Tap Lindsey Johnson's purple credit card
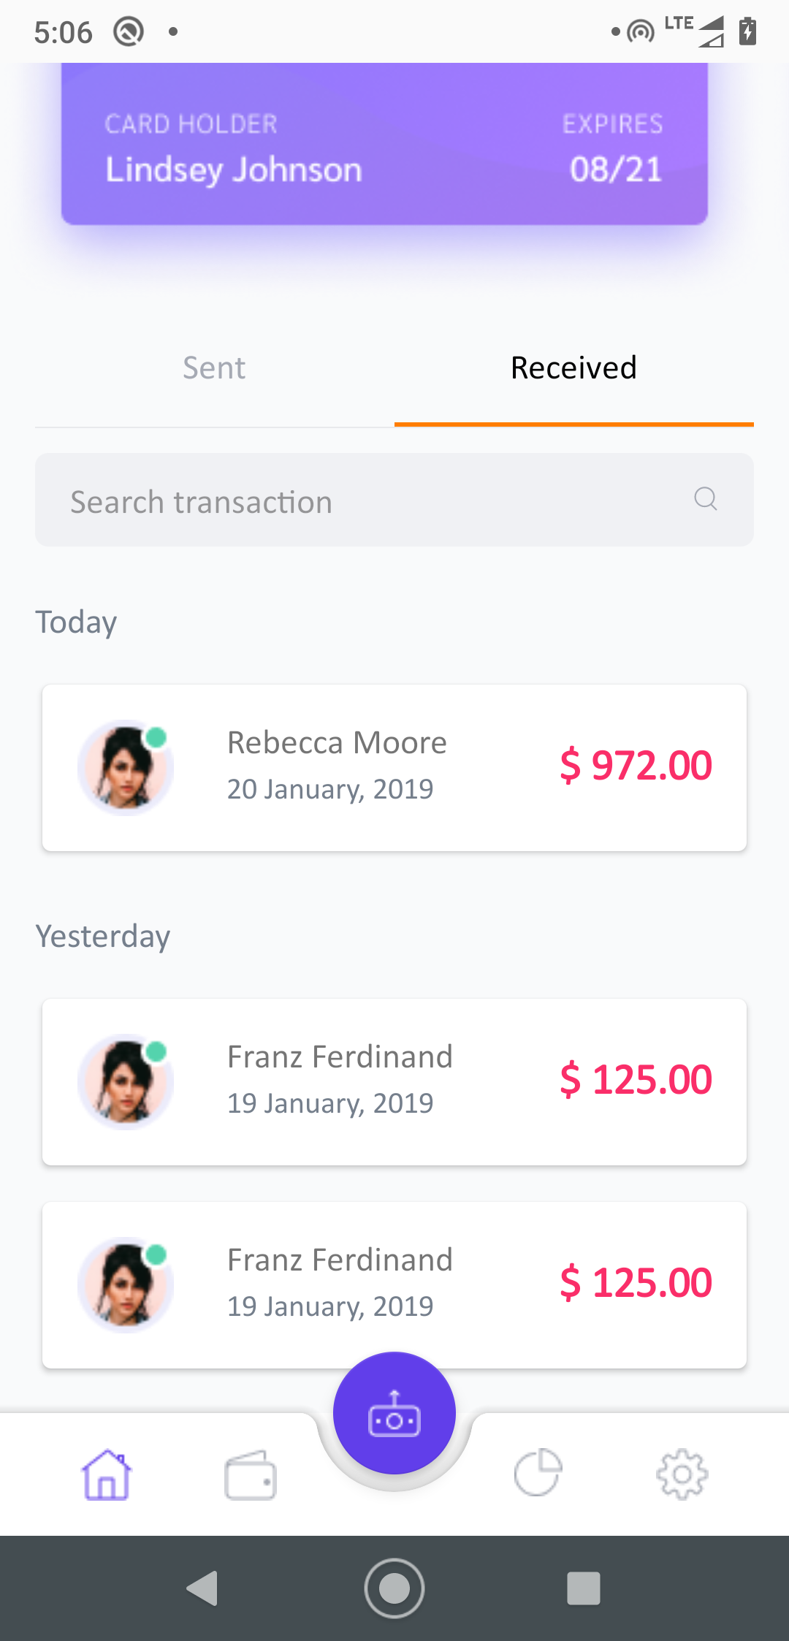Image resolution: width=789 pixels, height=1641 pixels. coord(384,144)
